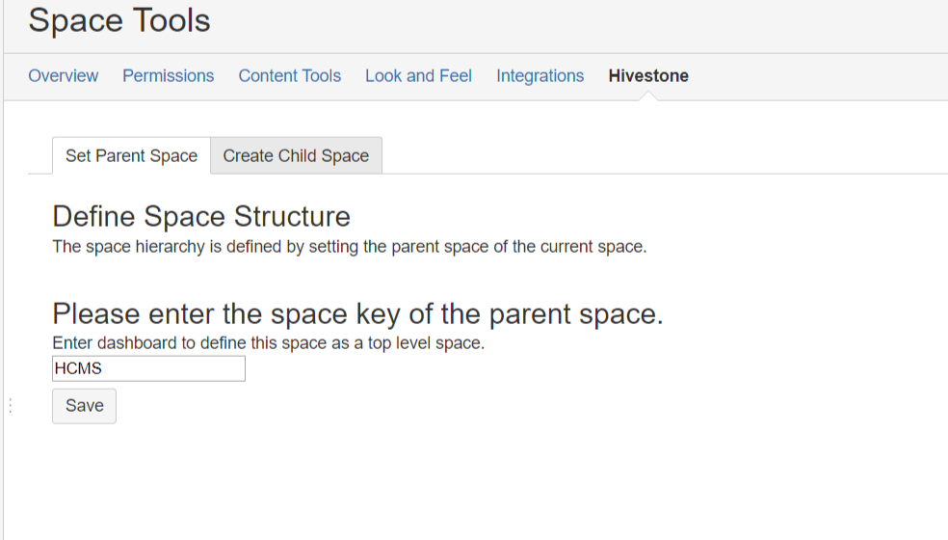Click the Space Tools page title

pos(119,21)
